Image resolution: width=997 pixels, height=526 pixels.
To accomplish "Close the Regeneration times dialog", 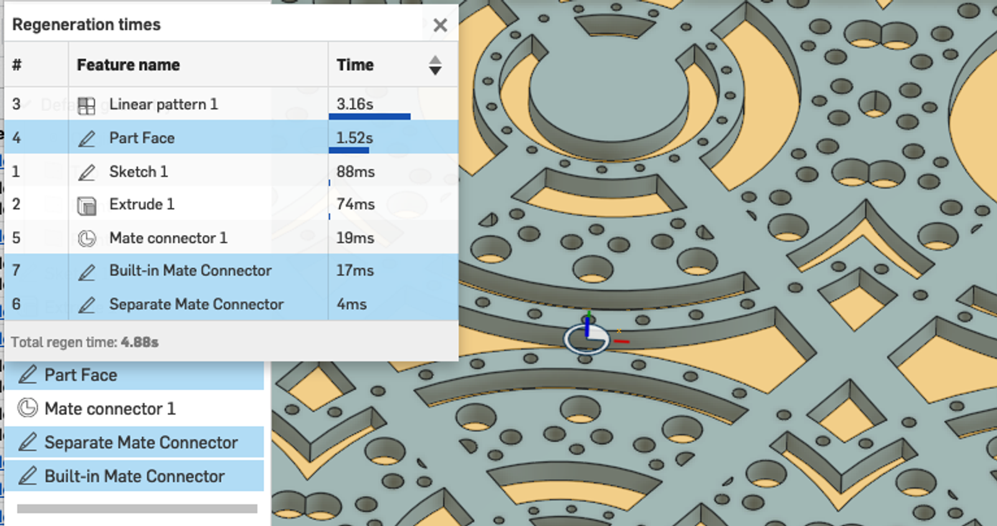I will [440, 26].
